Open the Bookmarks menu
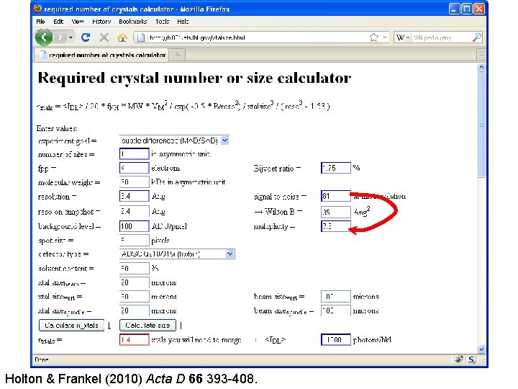518x389 pixels. pos(133,22)
